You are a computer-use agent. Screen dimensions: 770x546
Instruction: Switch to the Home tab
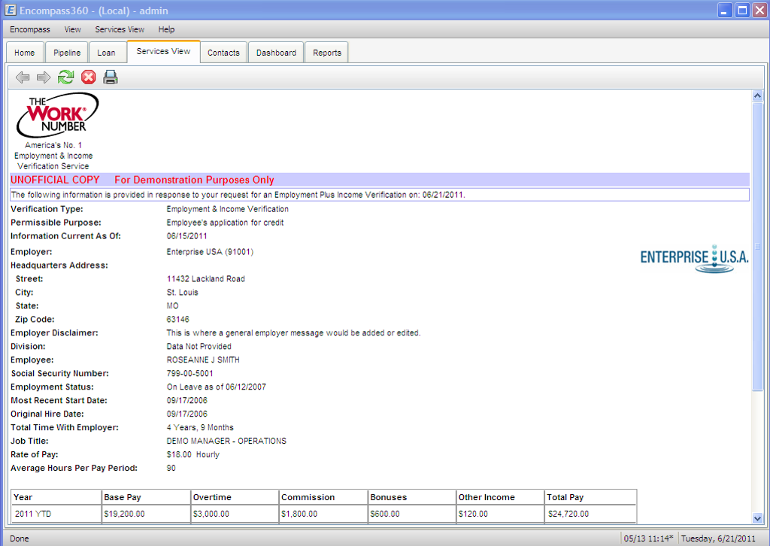point(25,53)
